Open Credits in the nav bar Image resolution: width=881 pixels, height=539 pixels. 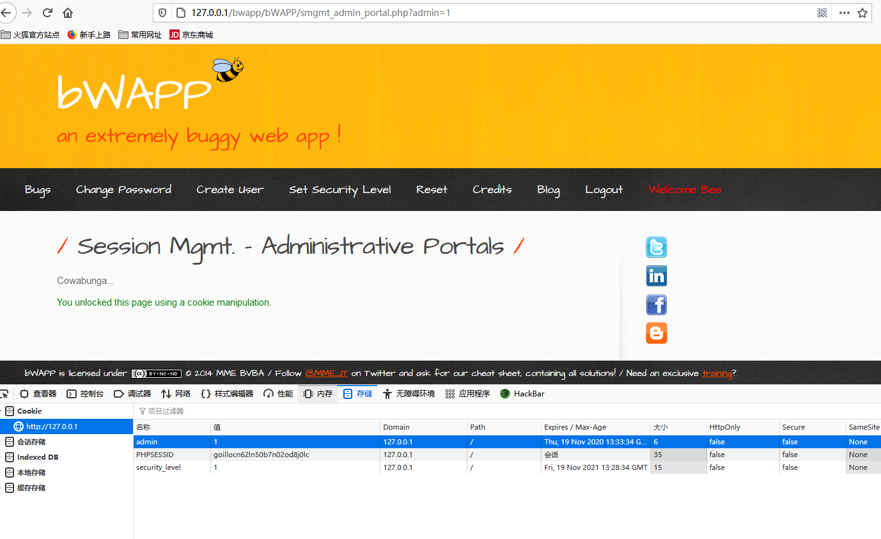(x=492, y=190)
